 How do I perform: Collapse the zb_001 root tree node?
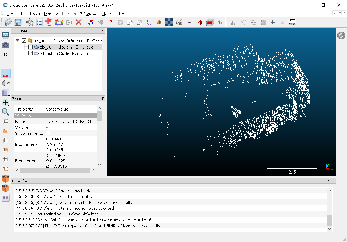tap(18, 41)
